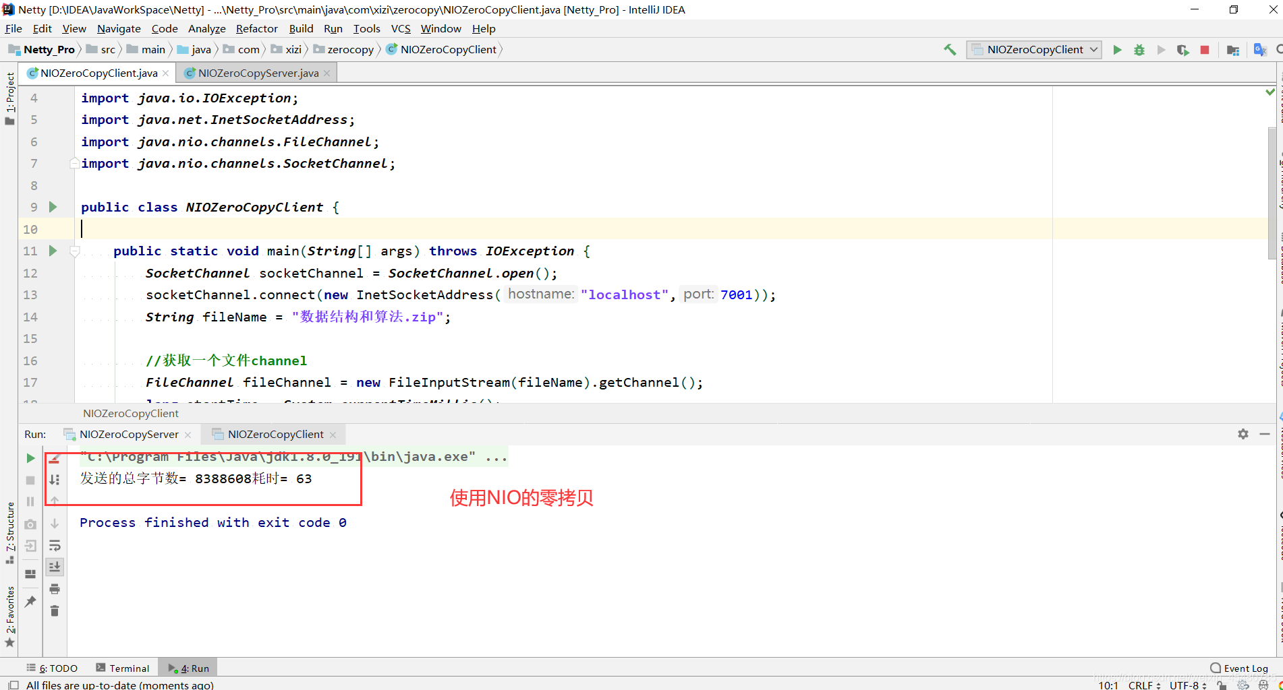Image resolution: width=1283 pixels, height=690 pixels.
Task: Hide the Run tool window with the minus icon
Action: (x=1265, y=434)
